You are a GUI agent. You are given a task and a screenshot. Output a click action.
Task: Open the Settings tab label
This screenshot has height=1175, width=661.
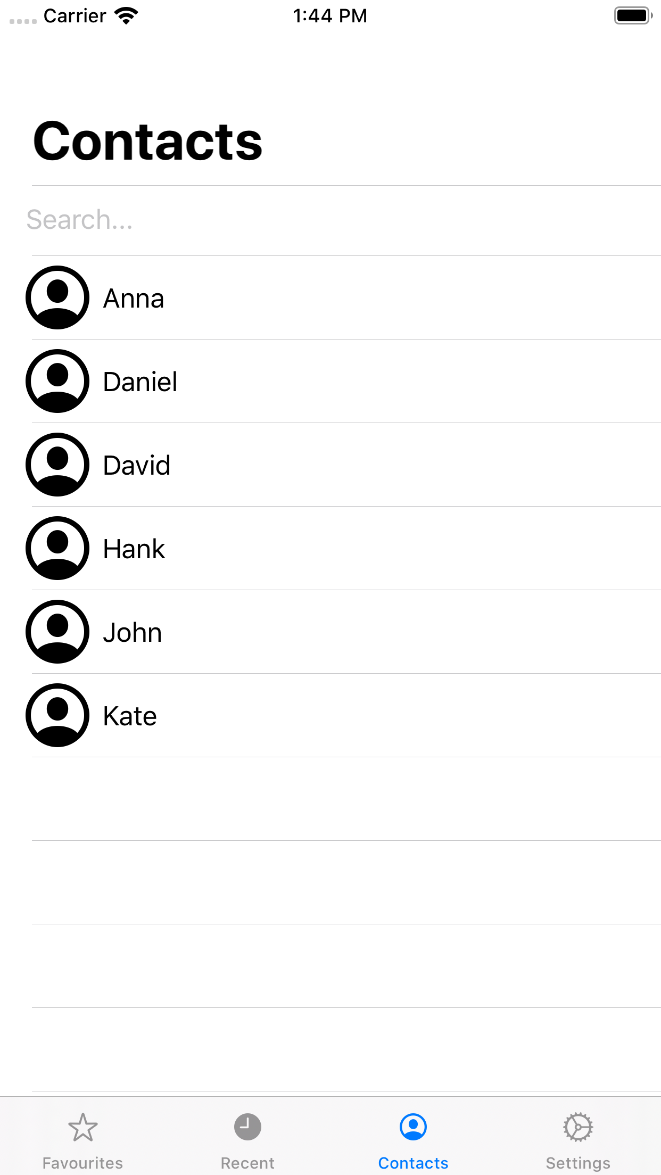click(578, 1163)
